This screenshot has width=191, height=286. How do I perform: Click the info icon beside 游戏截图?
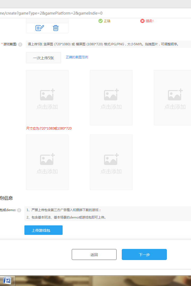point(20,44)
